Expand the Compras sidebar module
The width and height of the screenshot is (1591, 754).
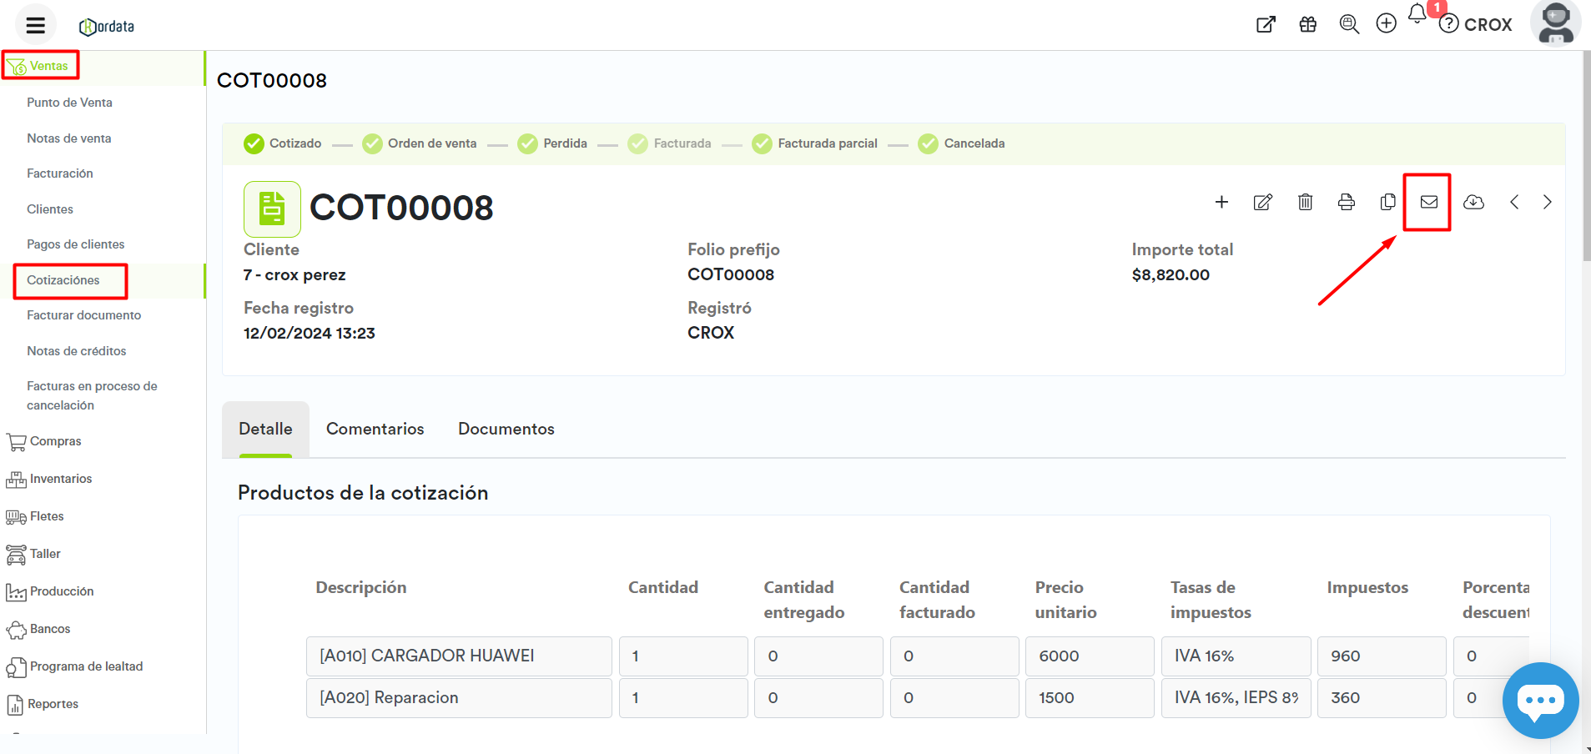coord(55,441)
